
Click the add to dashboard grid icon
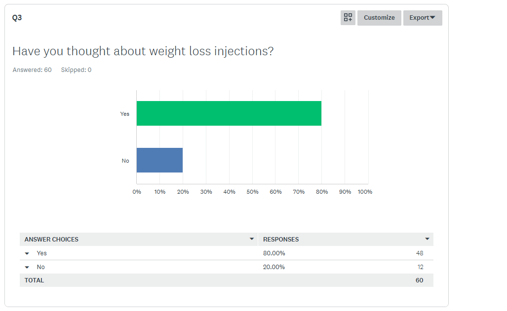[348, 18]
